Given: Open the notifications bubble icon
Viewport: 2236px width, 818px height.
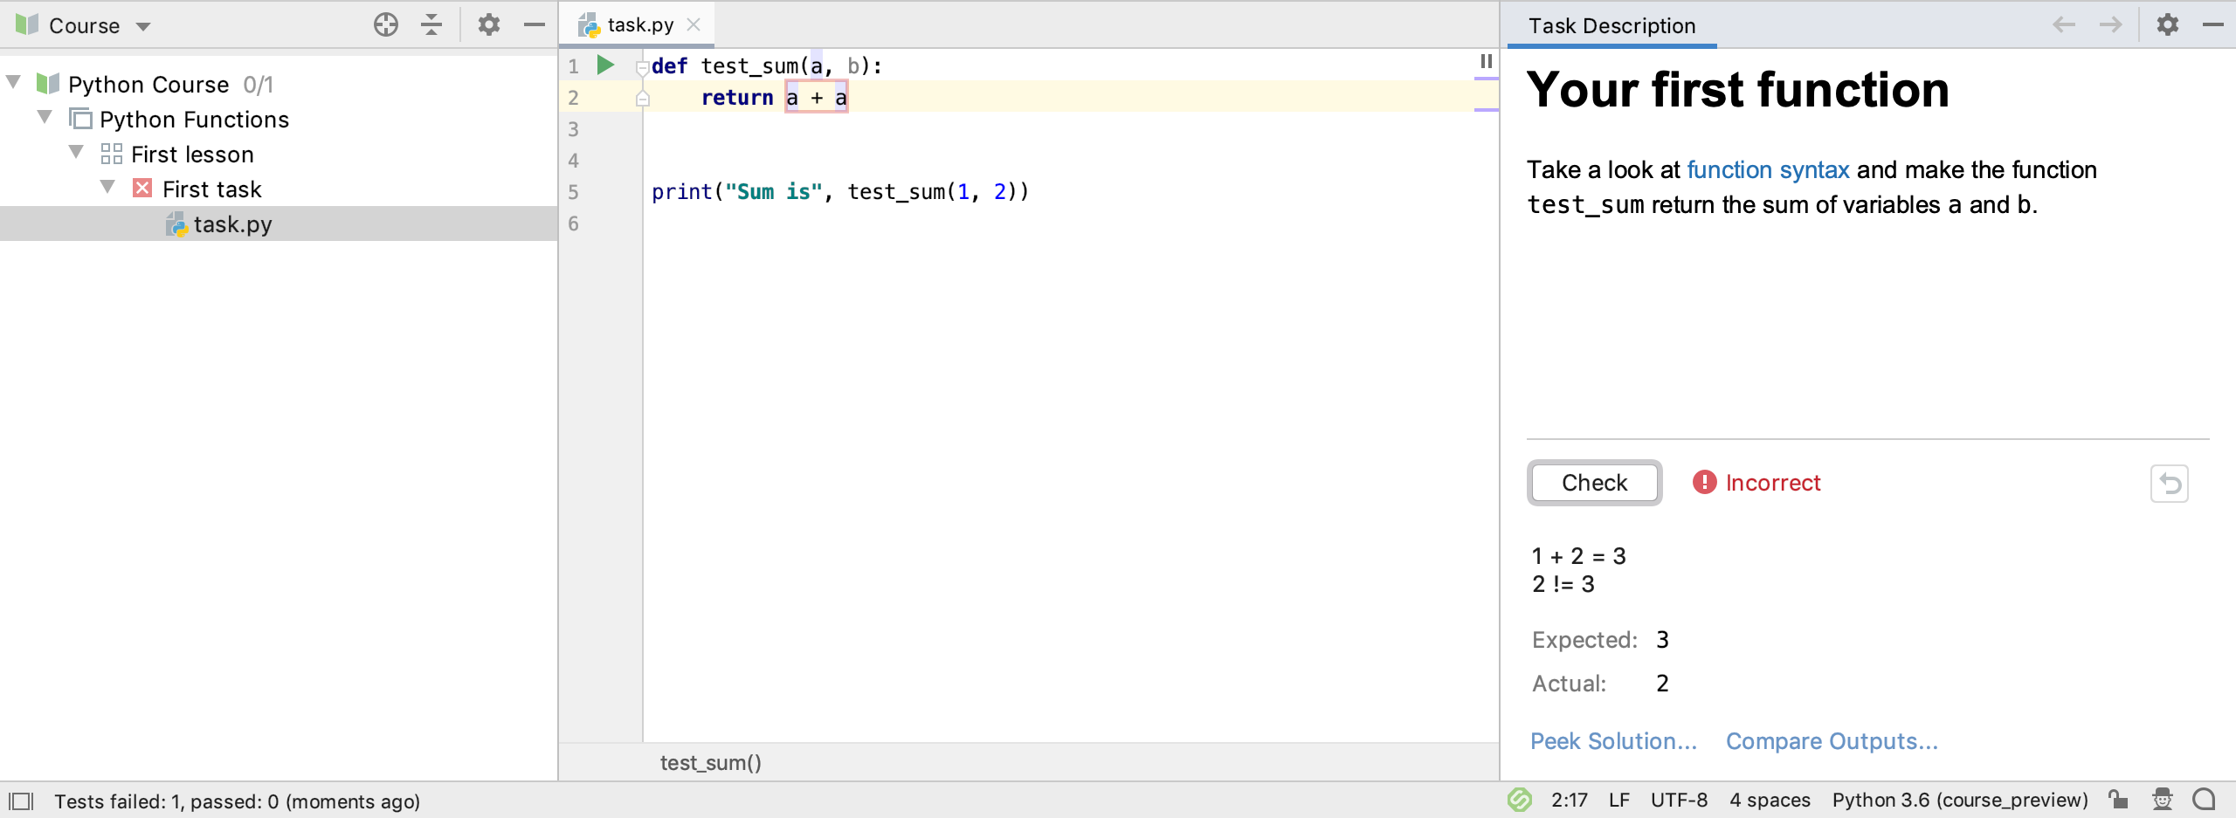Looking at the screenshot, I should 2204,799.
